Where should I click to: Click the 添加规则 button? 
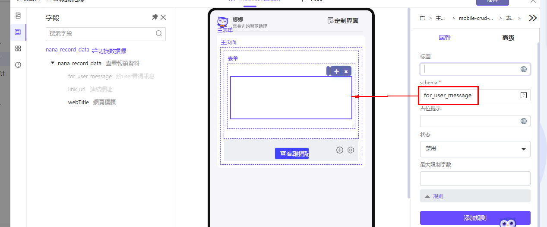[x=475, y=218]
